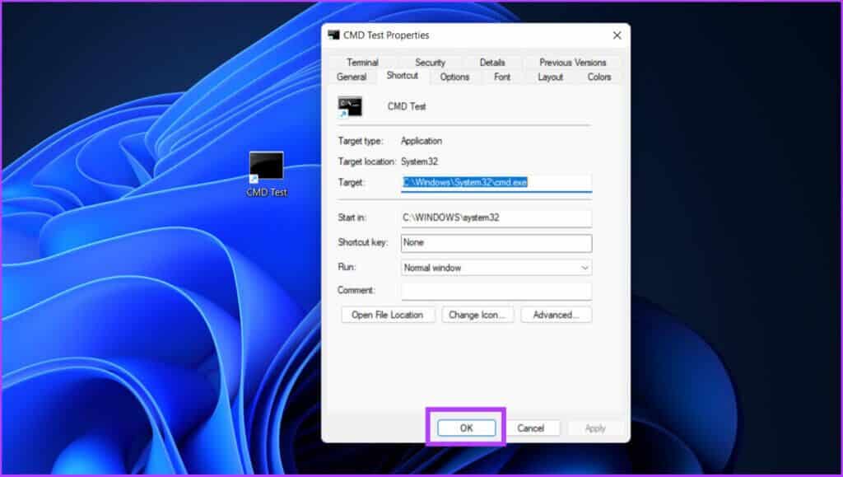Close the CMD Test Properties dialog
Viewport: 843px width, 477px height.
point(617,35)
